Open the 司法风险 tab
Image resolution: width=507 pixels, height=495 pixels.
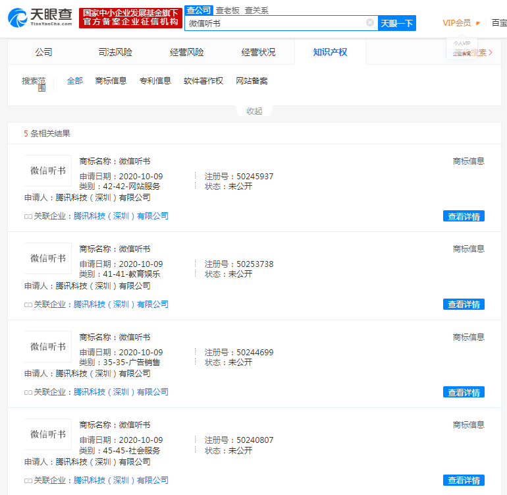115,52
